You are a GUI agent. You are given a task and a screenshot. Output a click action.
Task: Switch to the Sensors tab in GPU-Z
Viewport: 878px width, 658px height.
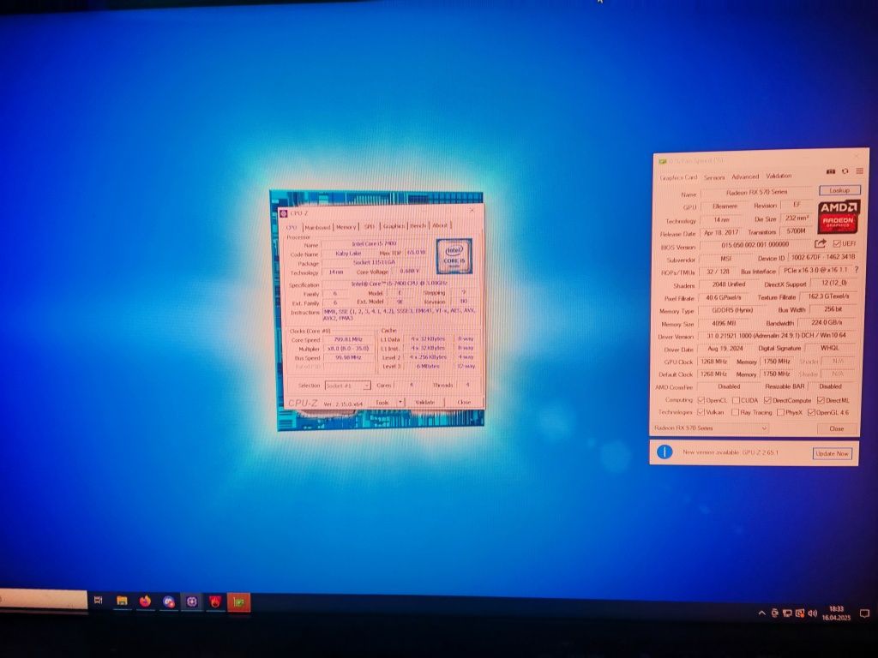(714, 177)
